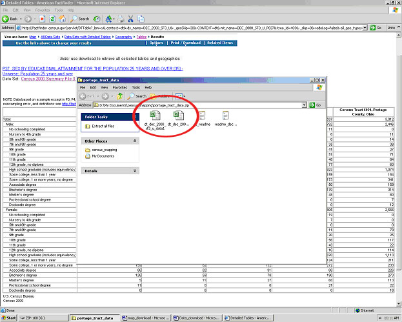Stop page loading with the red X icon
Viewport: 402px width, 322px height.
[43, 19]
